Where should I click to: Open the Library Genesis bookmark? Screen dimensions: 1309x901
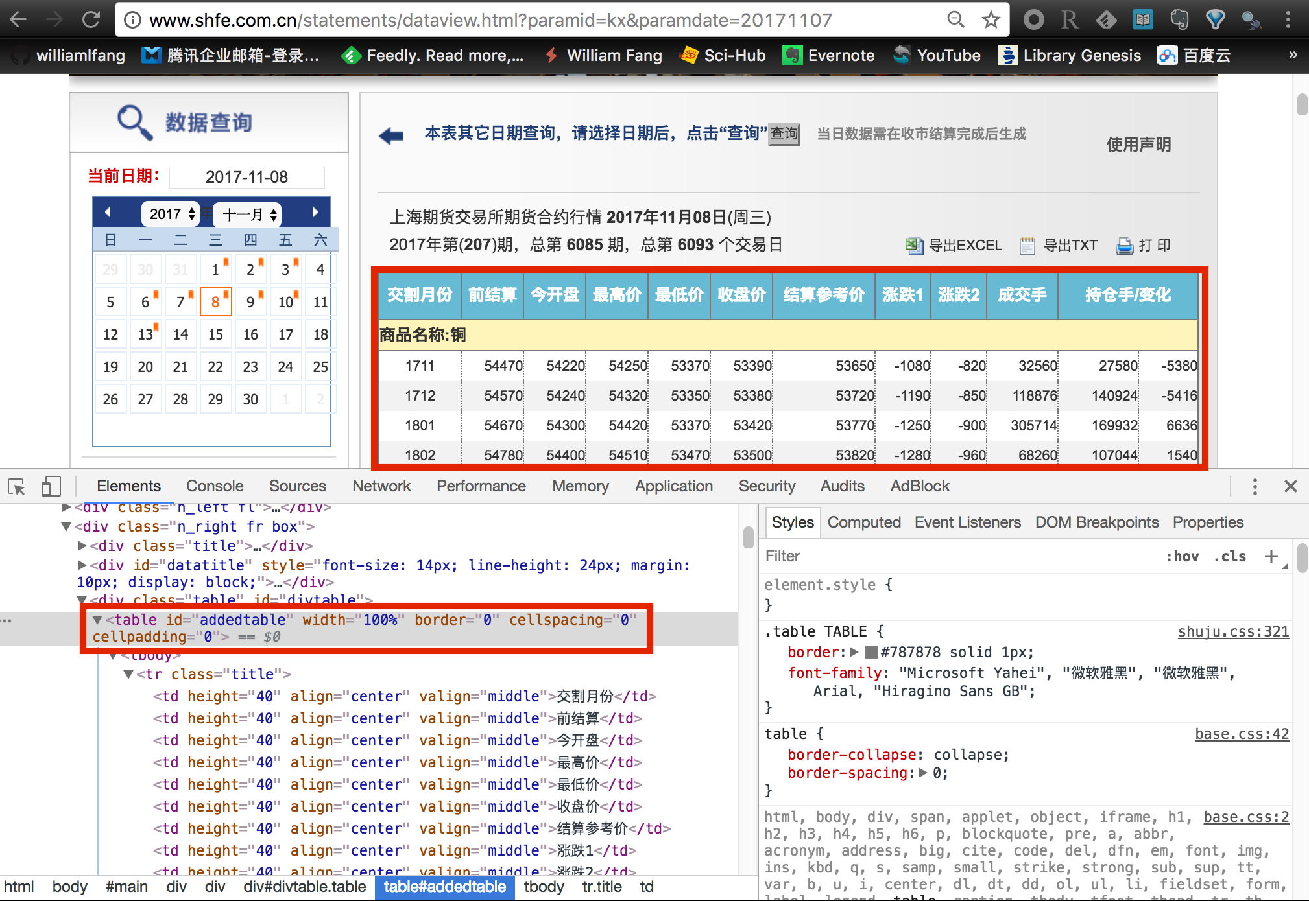click(1070, 56)
